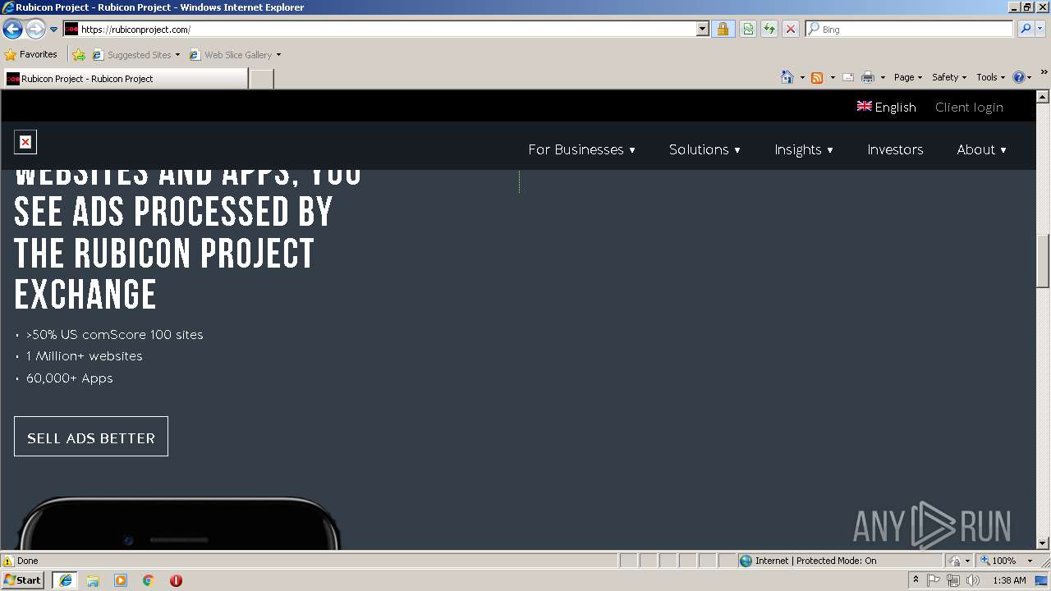Show more command bar items chevron
Screen dimensions: 1051x591
point(1044,72)
